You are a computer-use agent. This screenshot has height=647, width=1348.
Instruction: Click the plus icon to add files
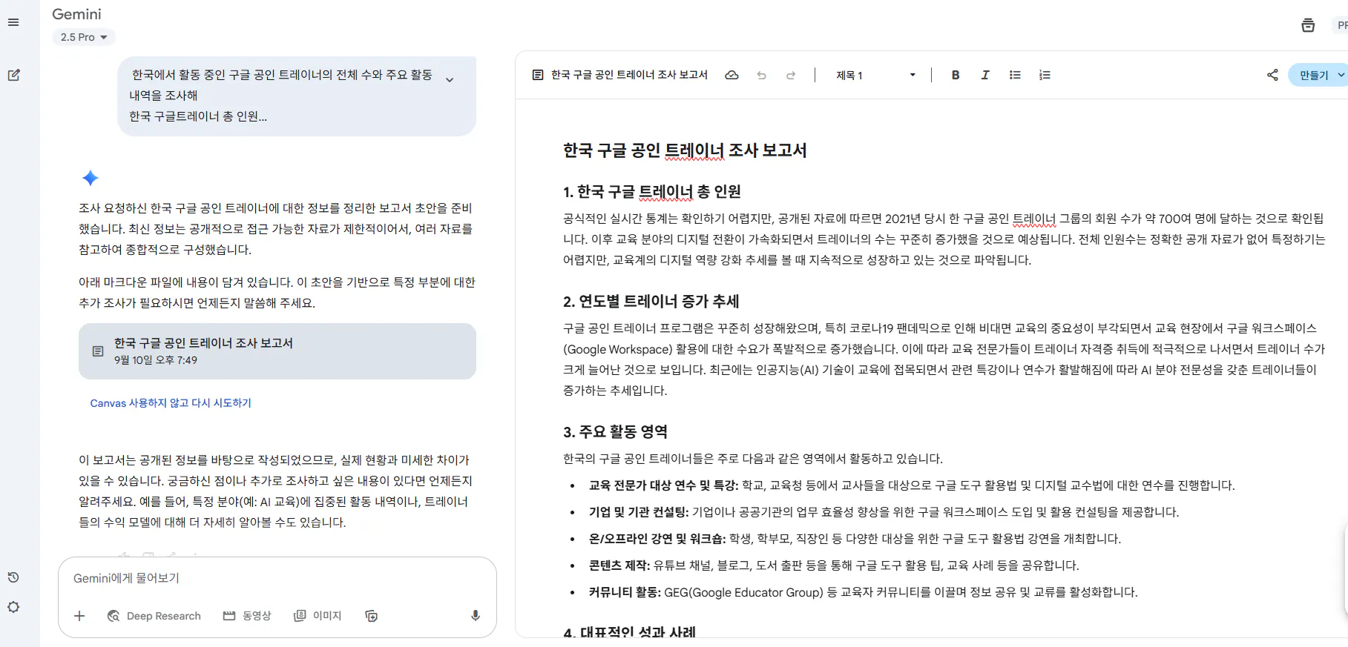click(79, 616)
